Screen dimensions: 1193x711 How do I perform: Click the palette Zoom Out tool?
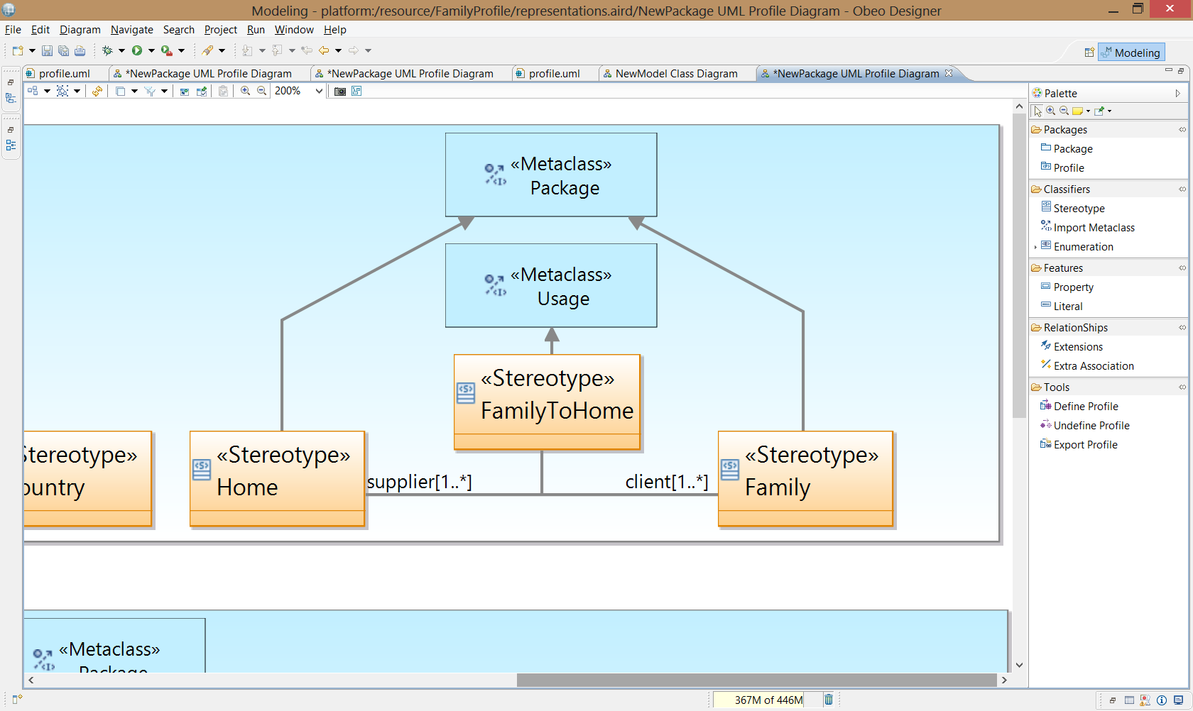coord(1064,111)
